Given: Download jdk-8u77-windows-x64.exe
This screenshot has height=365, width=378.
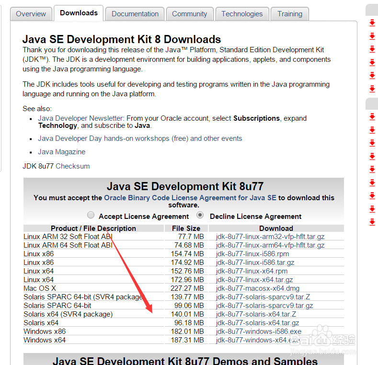Looking at the screenshot, I should (x=258, y=340).
